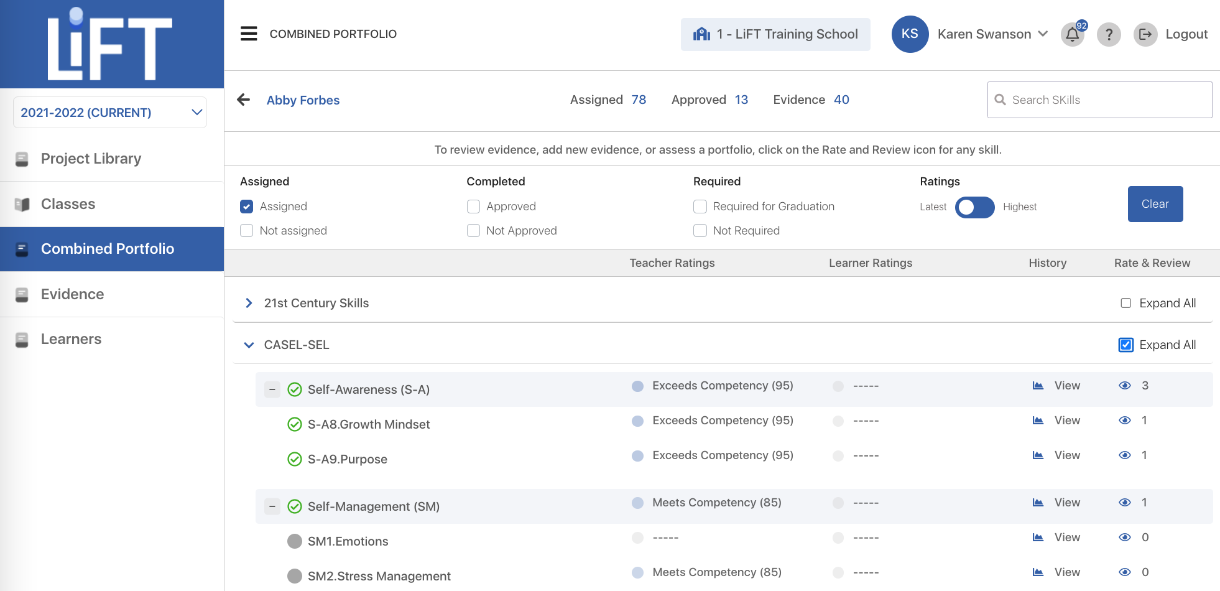Viewport: 1220px width, 591px height.
Task: Click the history chart icon for S-A9.Purpose
Action: (1038, 455)
